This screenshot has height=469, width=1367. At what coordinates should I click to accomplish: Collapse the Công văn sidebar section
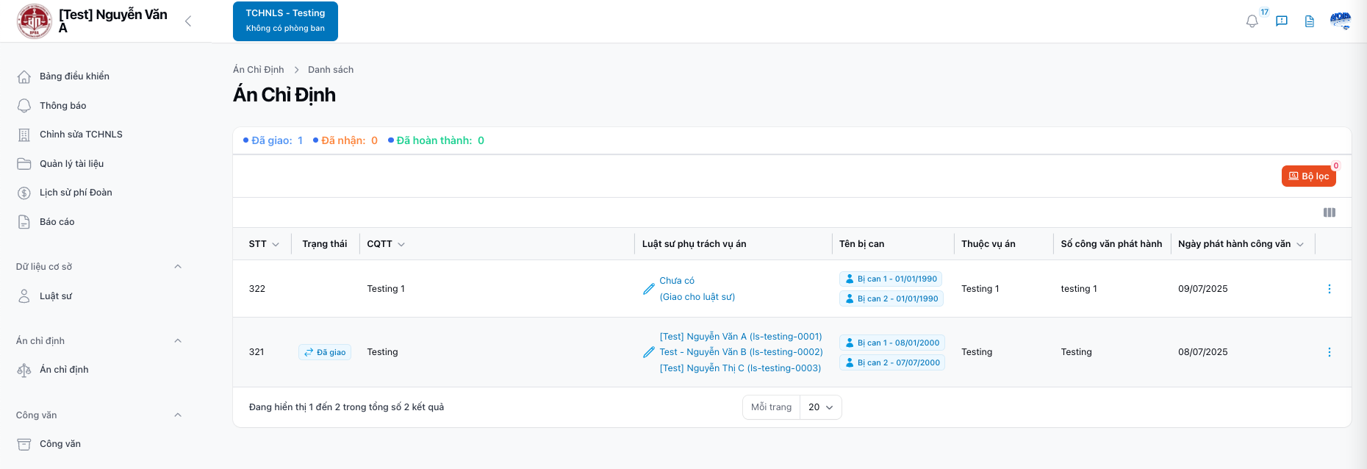(x=178, y=415)
